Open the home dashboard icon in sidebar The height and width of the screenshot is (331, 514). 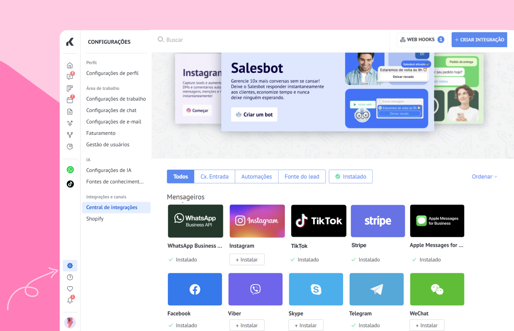[70, 65]
